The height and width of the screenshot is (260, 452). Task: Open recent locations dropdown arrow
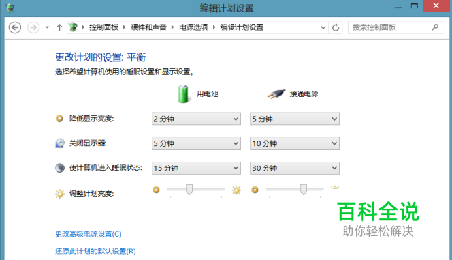(47, 27)
